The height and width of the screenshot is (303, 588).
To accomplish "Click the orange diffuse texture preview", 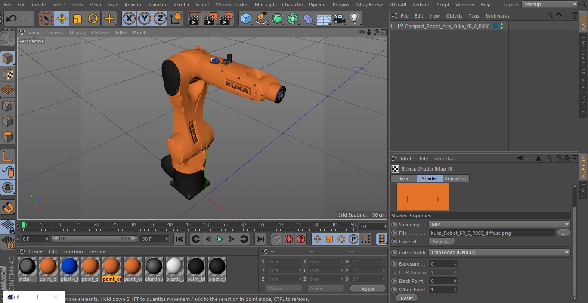I will 423,197.
